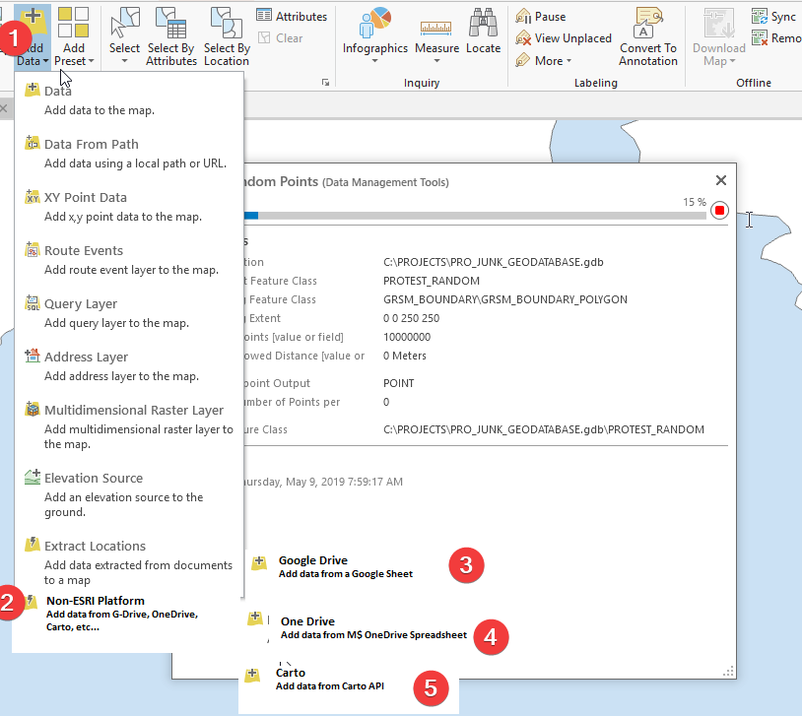Select Route Events menu entry
802x716 pixels.
coord(129,259)
